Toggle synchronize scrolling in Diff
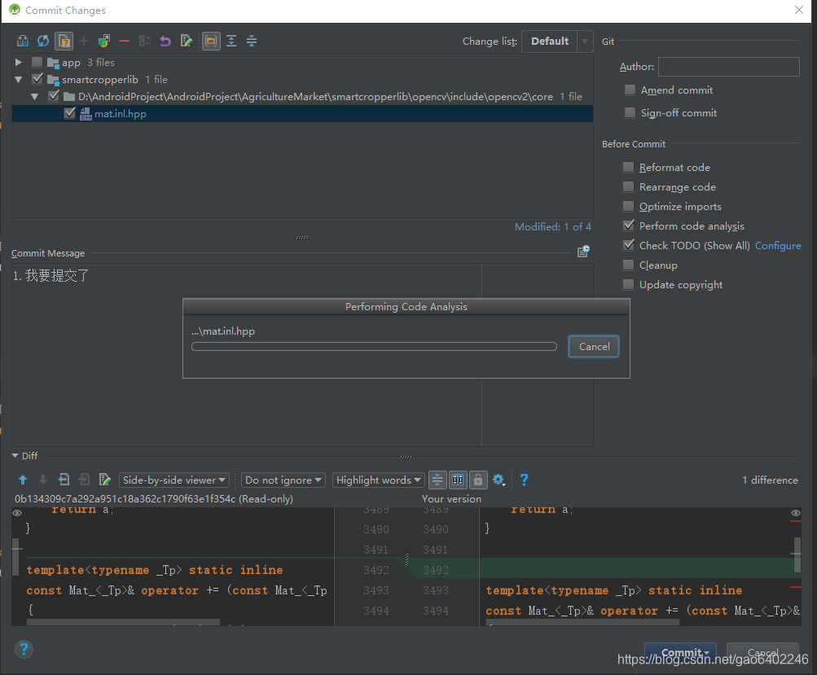 (x=458, y=480)
